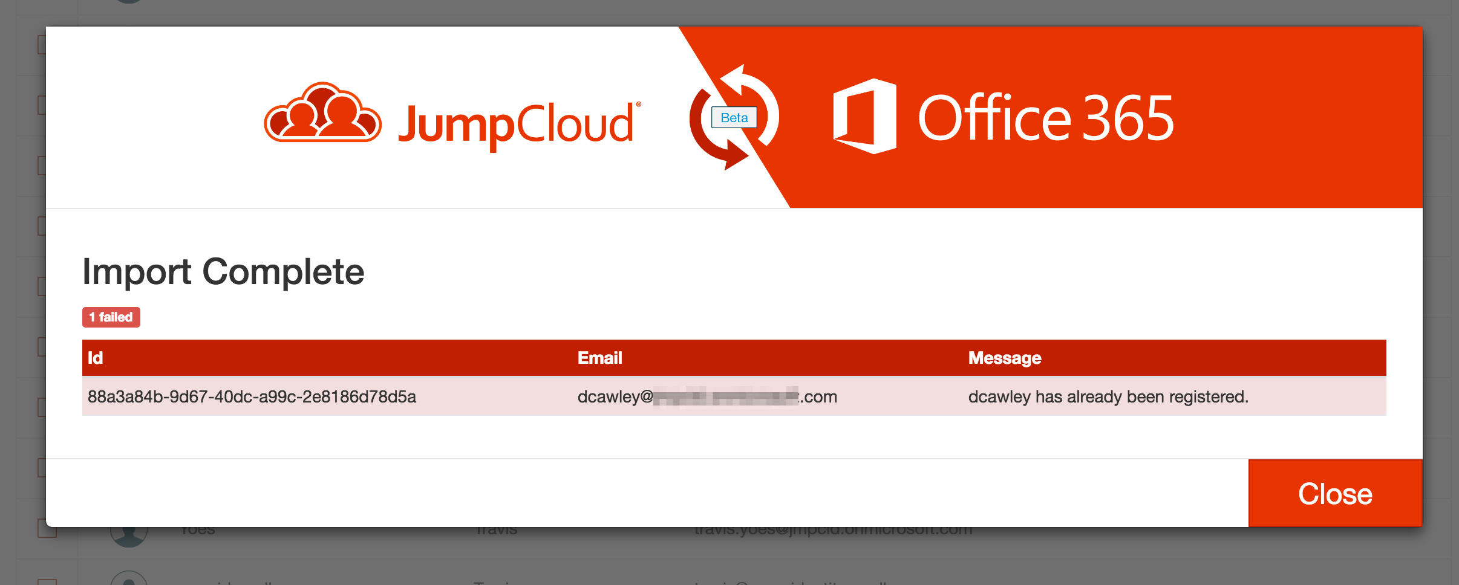Click the Close button
The width and height of the screenshot is (1459, 585).
(1335, 493)
